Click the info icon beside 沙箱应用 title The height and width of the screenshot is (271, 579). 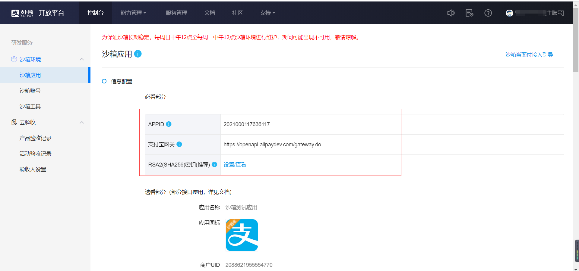138,54
